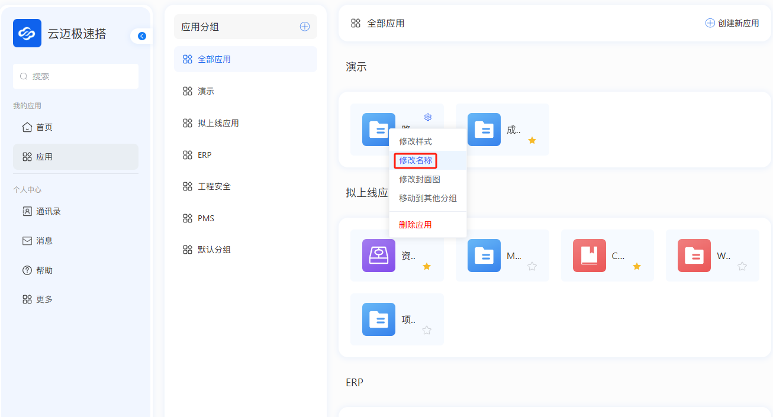773x417 pixels.
Task: Select the 工程安全 application group
Action: (x=214, y=186)
